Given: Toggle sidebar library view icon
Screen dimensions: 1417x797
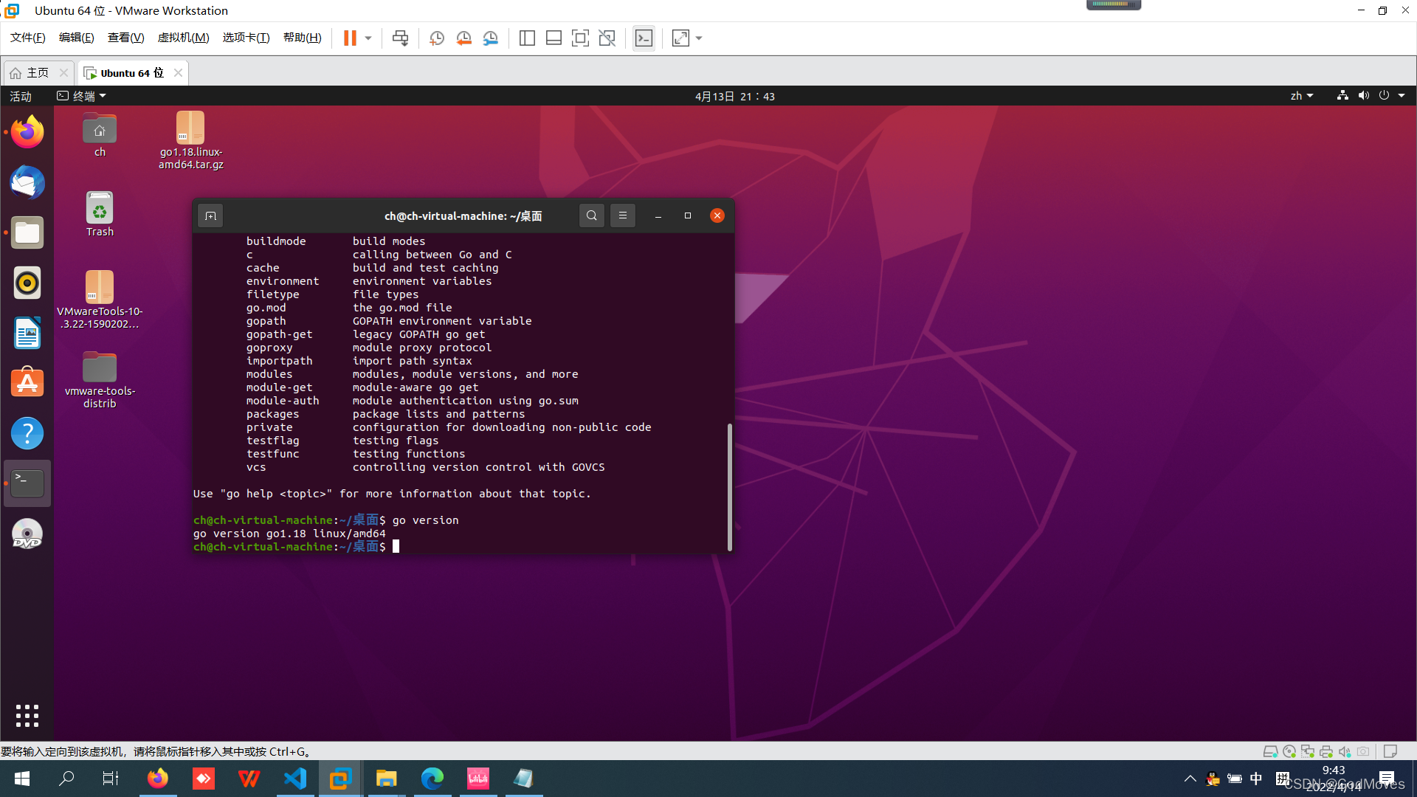Looking at the screenshot, I should (x=527, y=38).
